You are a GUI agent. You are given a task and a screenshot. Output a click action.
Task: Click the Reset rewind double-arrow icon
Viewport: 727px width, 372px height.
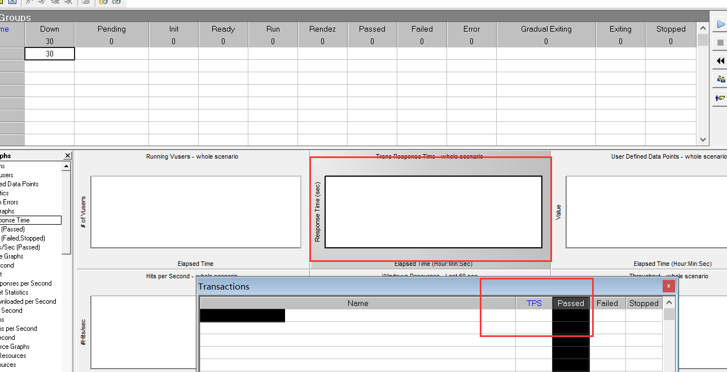pyautogui.click(x=720, y=61)
